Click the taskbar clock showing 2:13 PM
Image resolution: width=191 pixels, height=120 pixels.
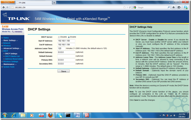pos(182,115)
